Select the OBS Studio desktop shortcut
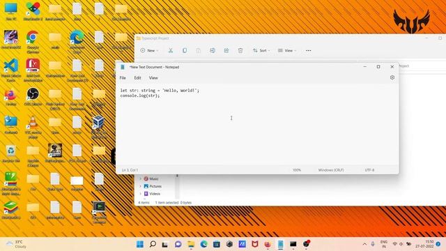 click(33, 97)
